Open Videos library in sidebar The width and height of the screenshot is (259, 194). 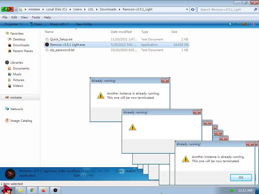pos(18,86)
